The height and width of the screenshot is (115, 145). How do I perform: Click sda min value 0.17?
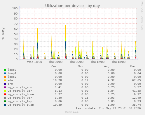pos(85,80)
